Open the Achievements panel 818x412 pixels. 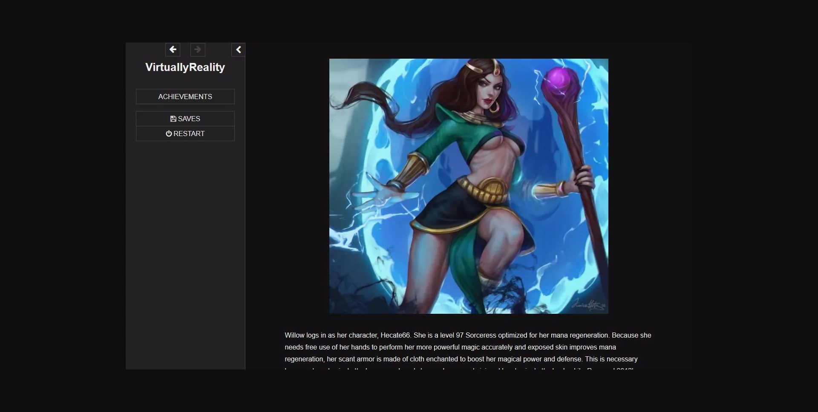185,97
